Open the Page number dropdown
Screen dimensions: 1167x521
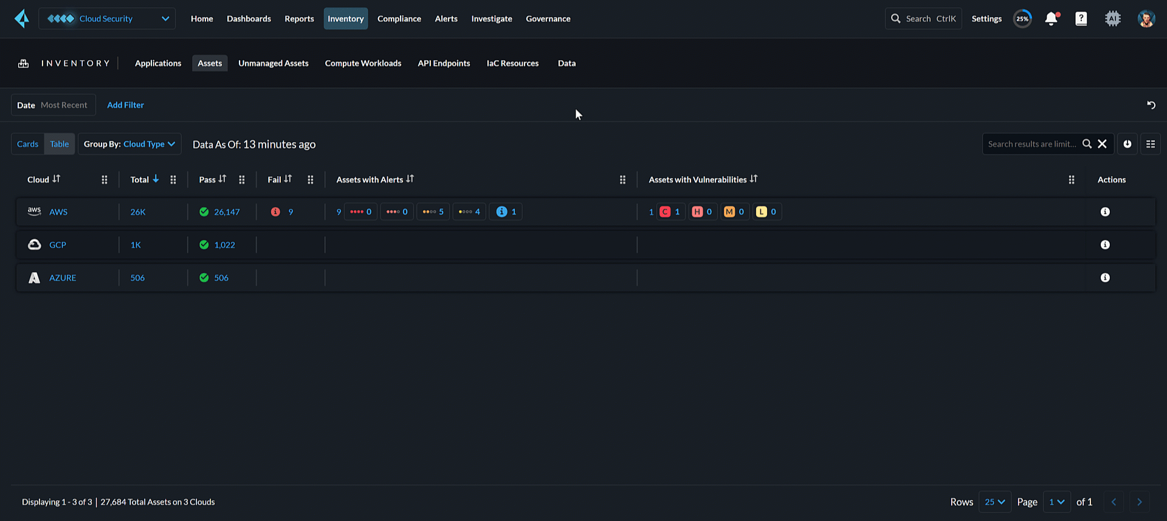pyautogui.click(x=1057, y=502)
